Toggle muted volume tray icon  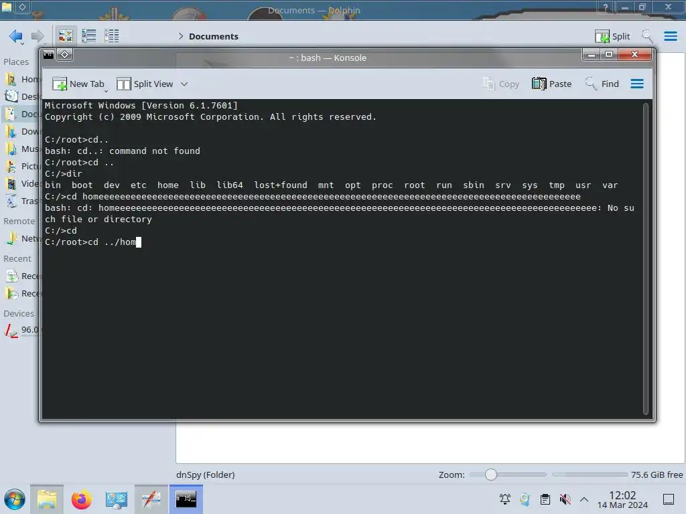pos(565,499)
